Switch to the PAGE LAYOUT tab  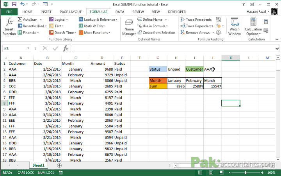71,12
